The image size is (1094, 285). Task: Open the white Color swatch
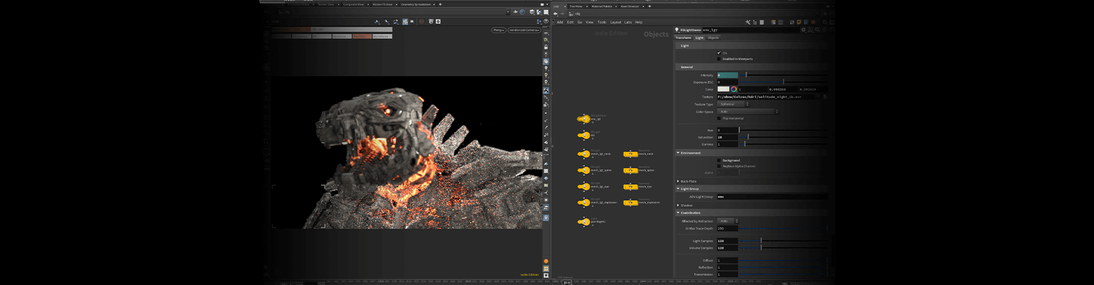coord(723,89)
